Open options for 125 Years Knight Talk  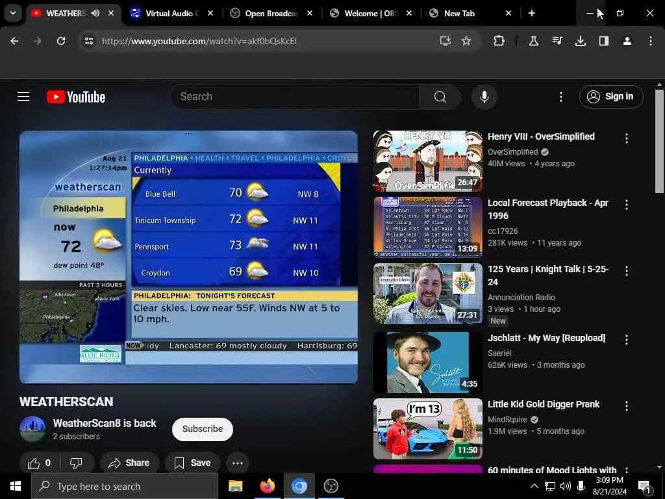[x=627, y=271]
